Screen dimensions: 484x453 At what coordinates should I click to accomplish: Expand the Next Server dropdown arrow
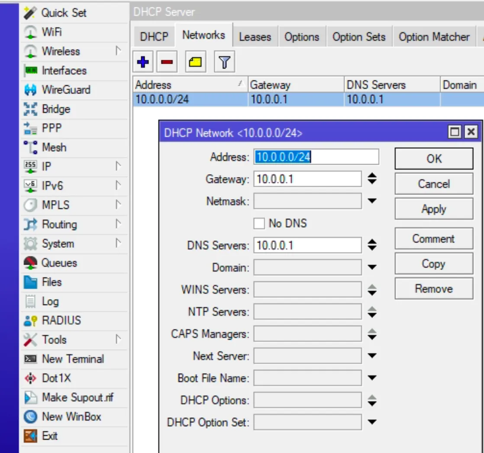(x=372, y=356)
